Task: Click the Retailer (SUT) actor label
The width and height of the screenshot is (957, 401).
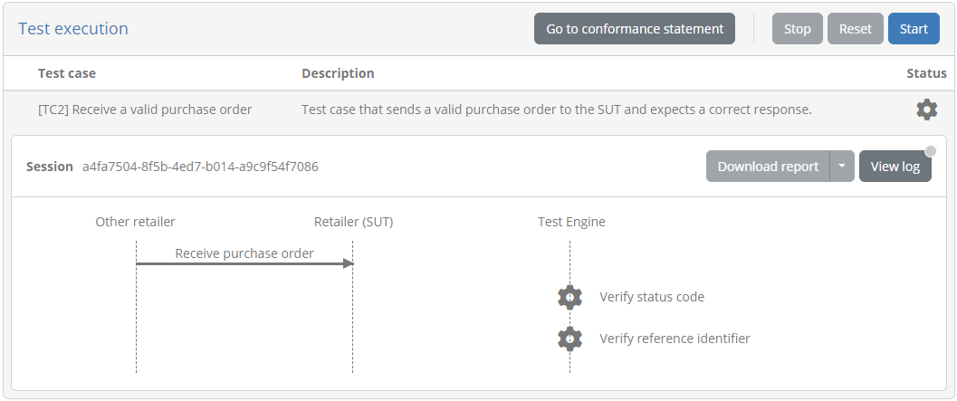Action: click(353, 222)
